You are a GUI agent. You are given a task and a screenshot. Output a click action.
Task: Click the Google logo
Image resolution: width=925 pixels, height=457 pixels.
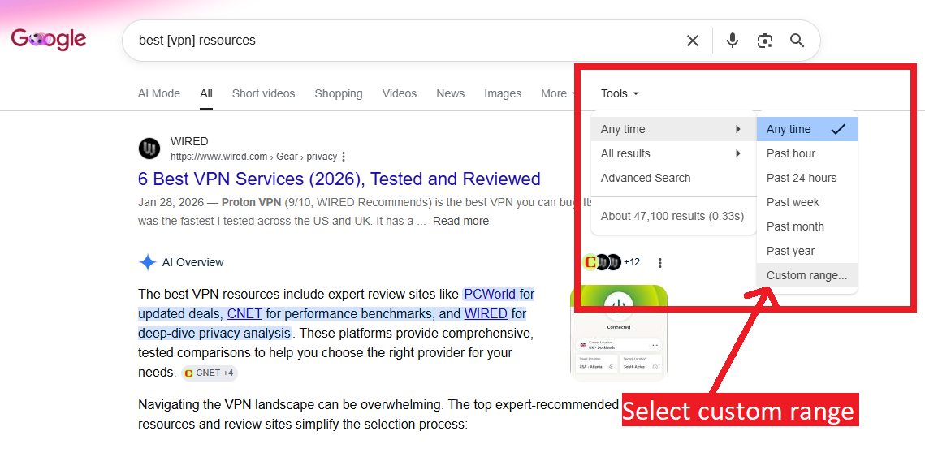click(x=49, y=40)
